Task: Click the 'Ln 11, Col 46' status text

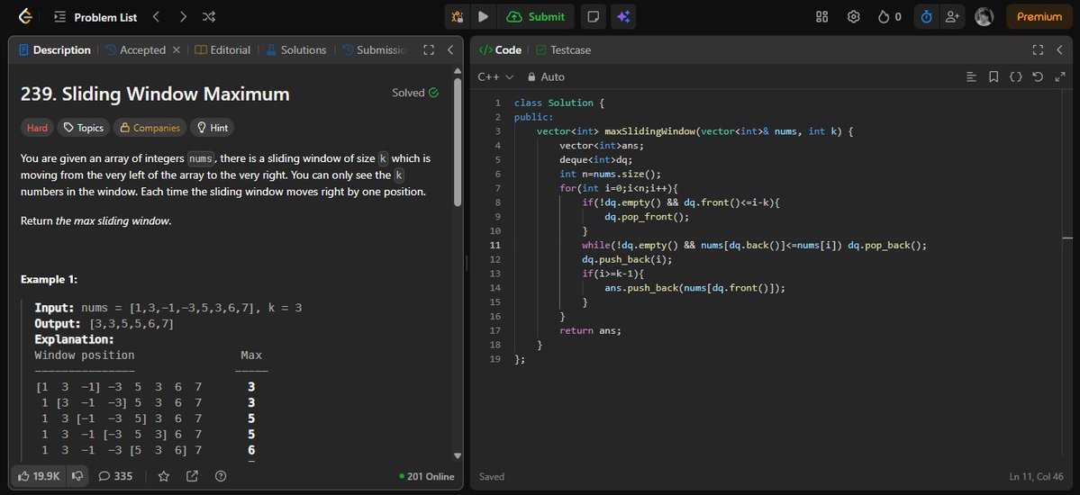Action: pyautogui.click(x=1038, y=476)
